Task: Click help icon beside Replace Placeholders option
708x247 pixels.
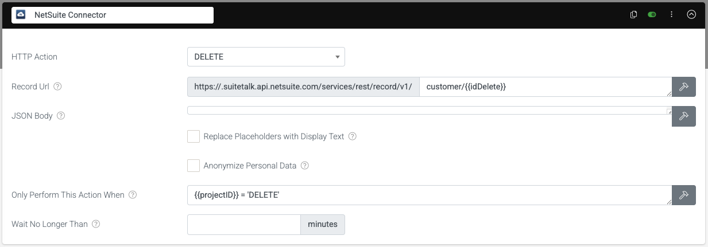Action: tap(353, 137)
